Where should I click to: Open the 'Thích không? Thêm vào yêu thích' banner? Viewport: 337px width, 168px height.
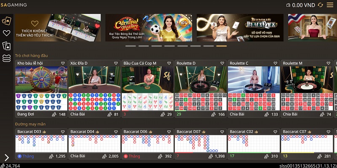click(58, 28)
